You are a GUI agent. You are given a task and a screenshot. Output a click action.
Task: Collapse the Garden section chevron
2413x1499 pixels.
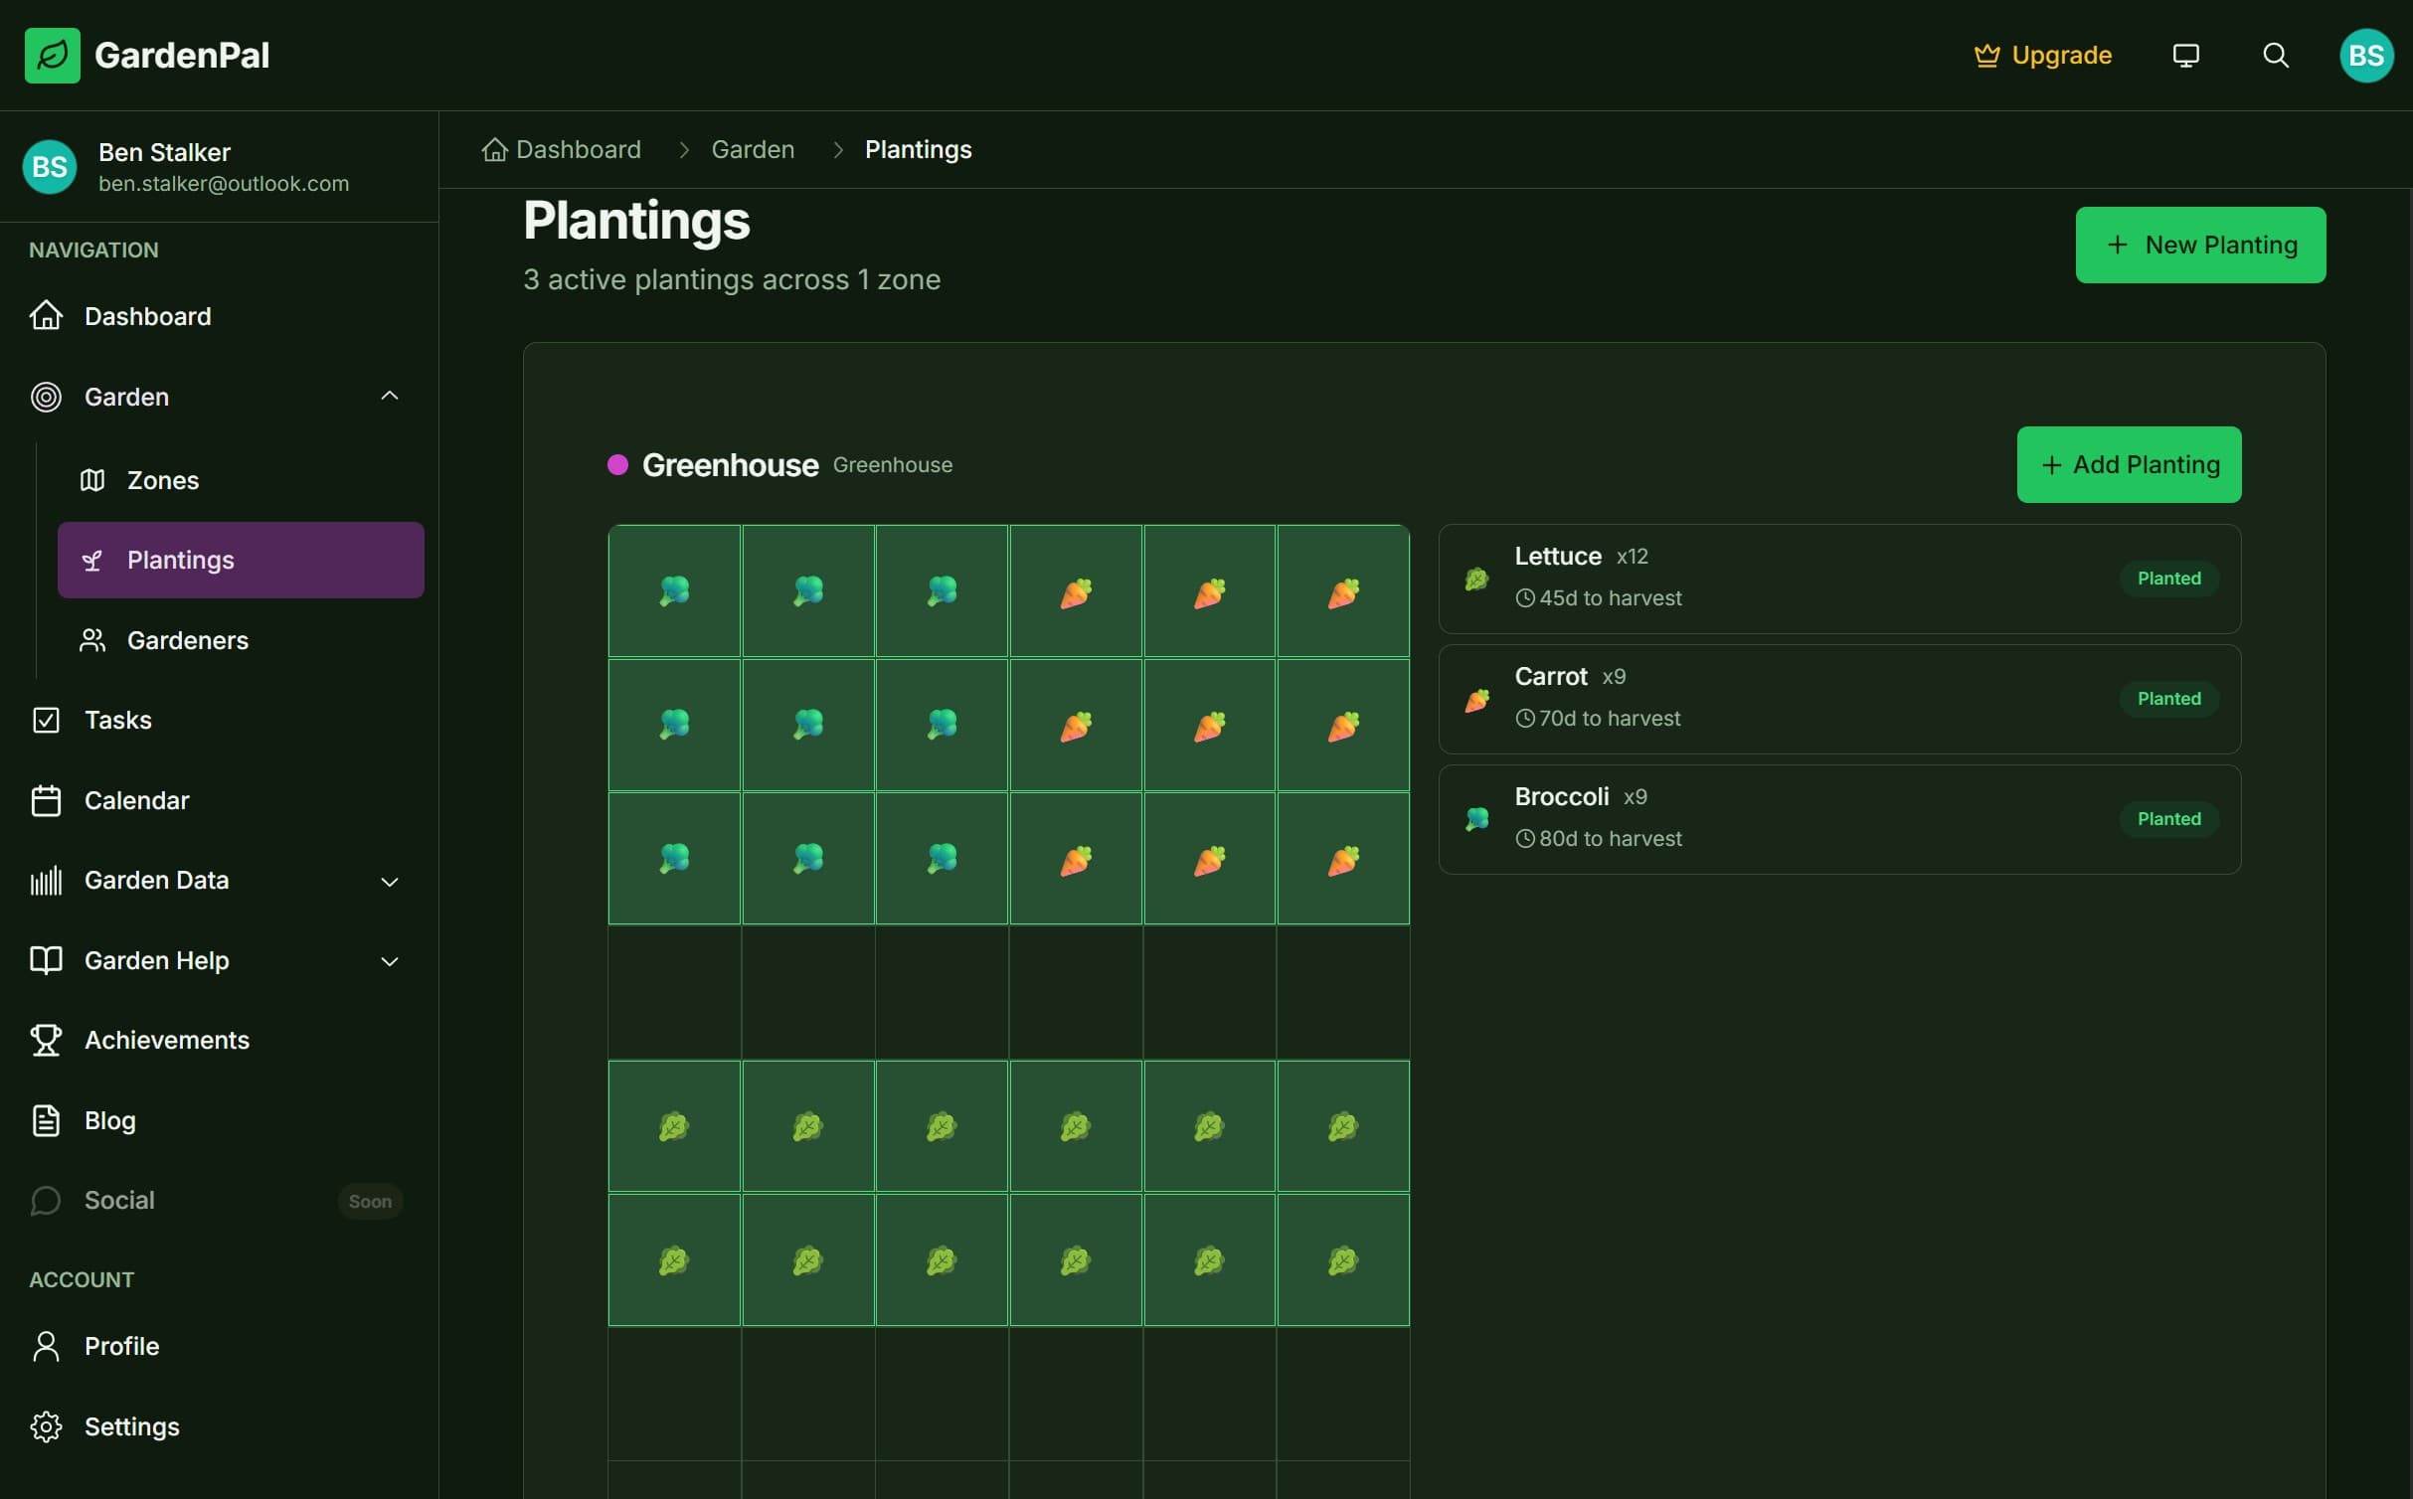tap(389, 395)
